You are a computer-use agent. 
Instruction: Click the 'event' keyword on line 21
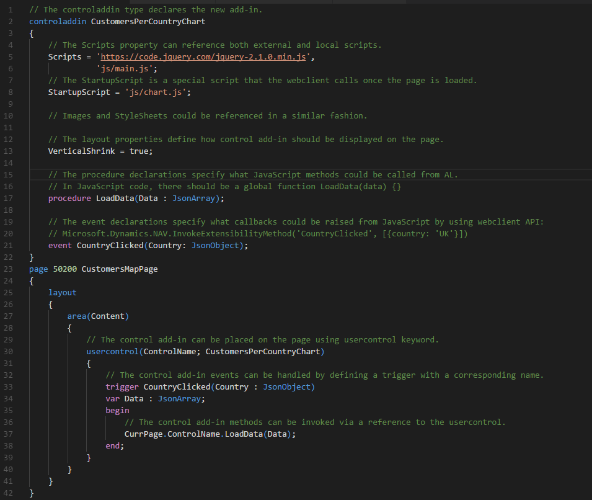pyautogui.click(x=60, y=245)
